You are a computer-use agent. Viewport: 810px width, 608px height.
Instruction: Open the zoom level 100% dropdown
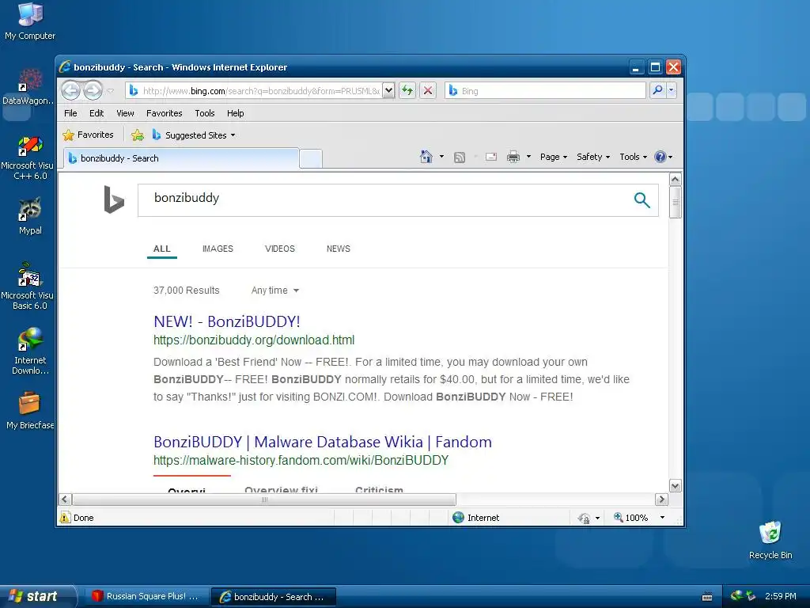click(662, 518)
